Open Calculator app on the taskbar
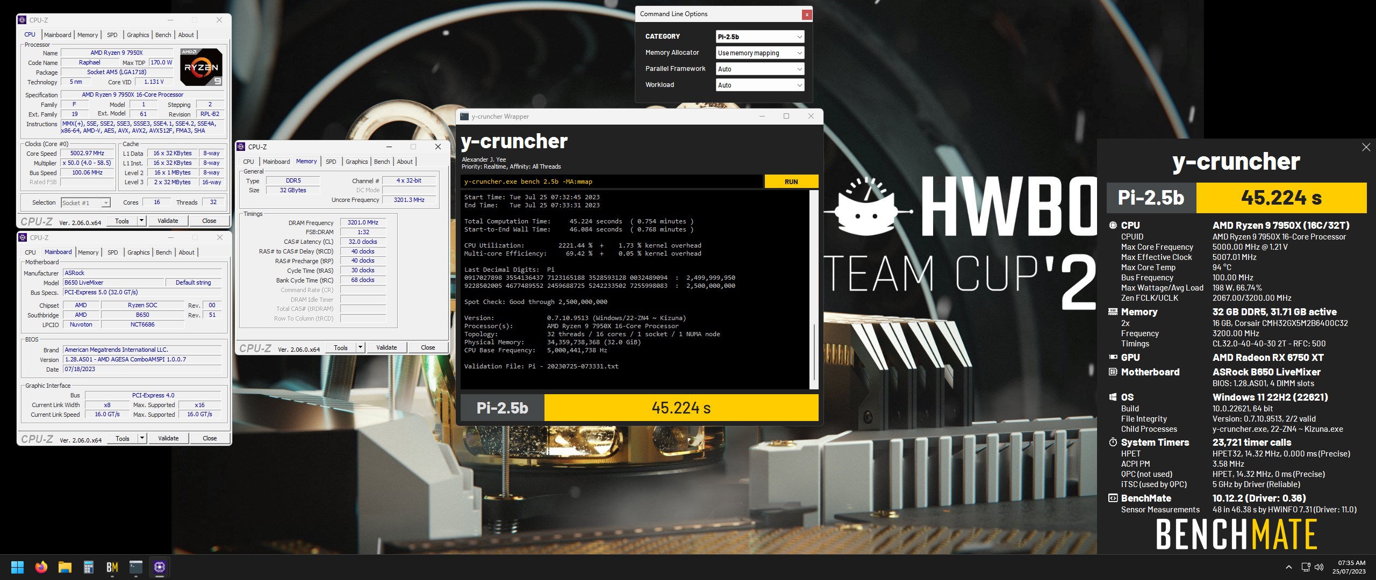The width and height of the screenshot is (1376, 580). [89, 567]
